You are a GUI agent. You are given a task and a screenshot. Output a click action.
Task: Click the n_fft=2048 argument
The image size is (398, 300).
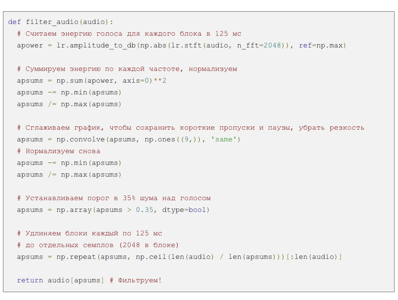point(258,46)
